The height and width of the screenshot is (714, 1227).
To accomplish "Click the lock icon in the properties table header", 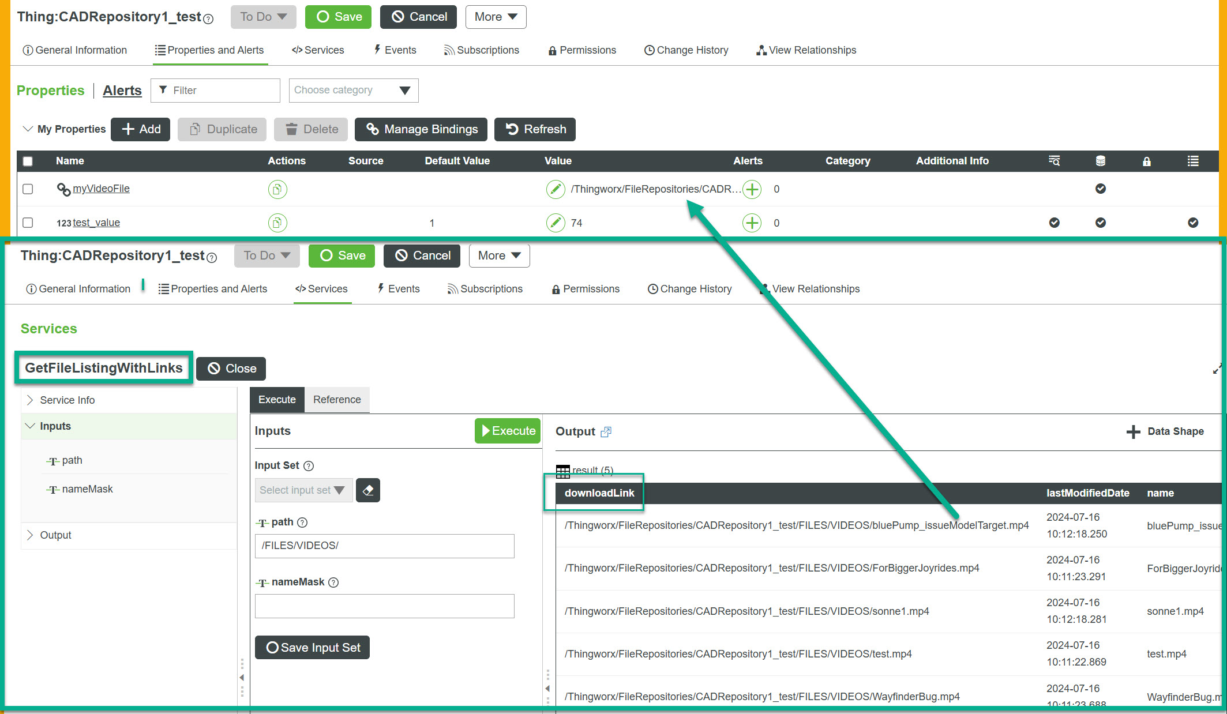I will pos(1147,161).
